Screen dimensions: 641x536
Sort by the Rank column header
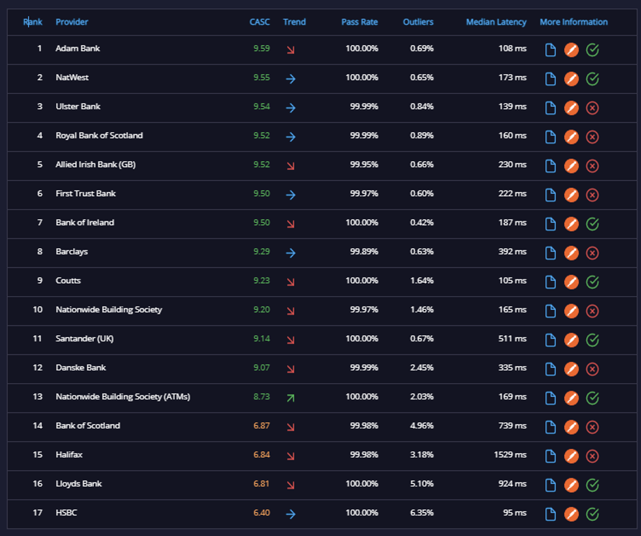point(33,22)
